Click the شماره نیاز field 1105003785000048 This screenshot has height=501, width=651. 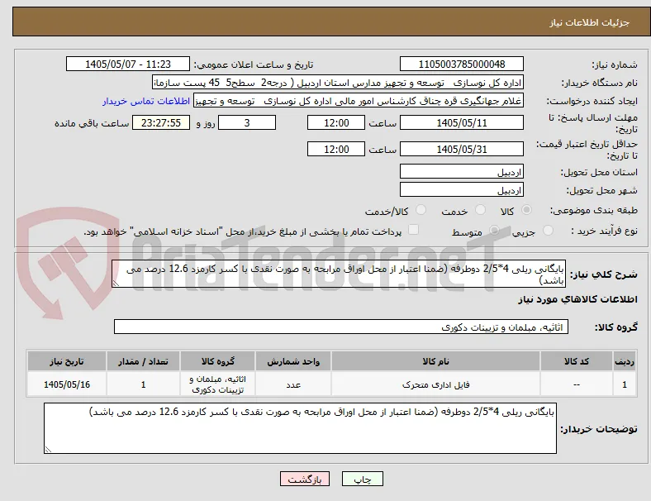tap(462, 64)
